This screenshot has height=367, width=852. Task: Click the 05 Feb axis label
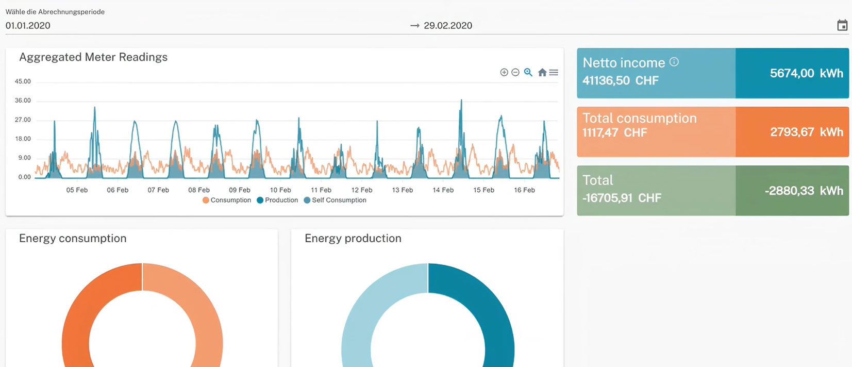(x=77, y=190)
